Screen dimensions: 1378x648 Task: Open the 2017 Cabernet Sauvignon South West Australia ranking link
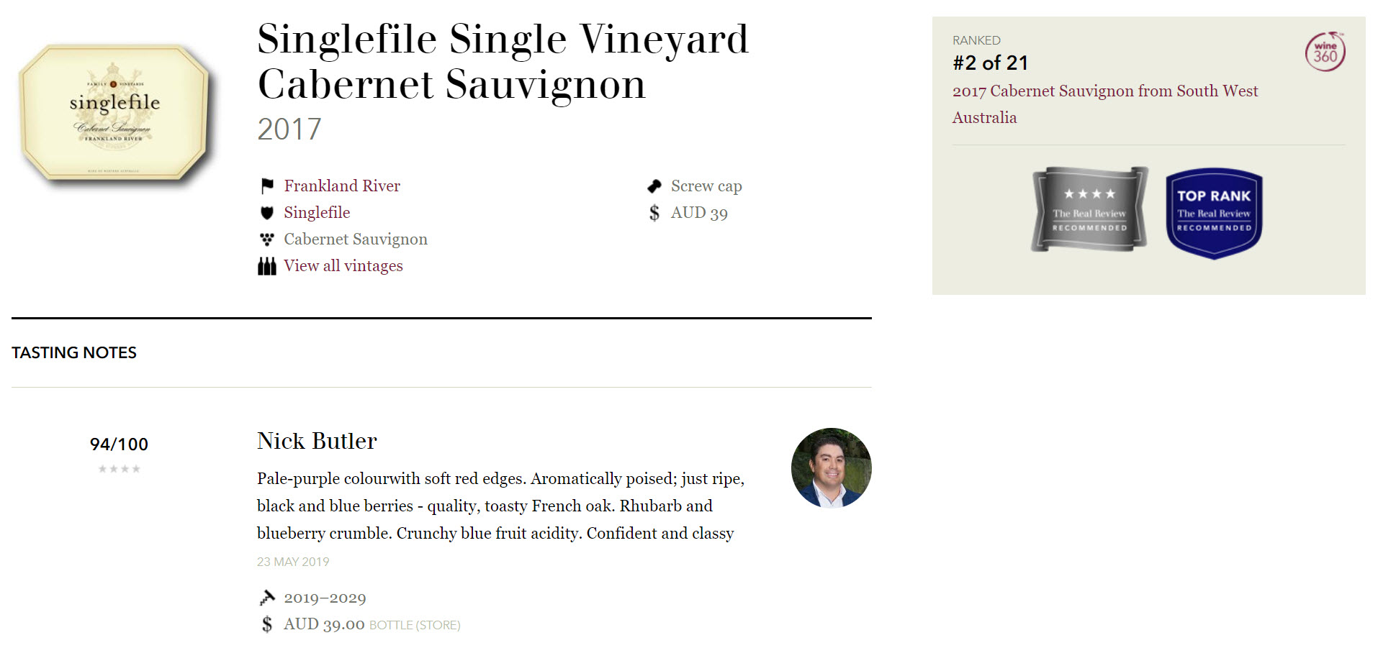[1105, 104]
